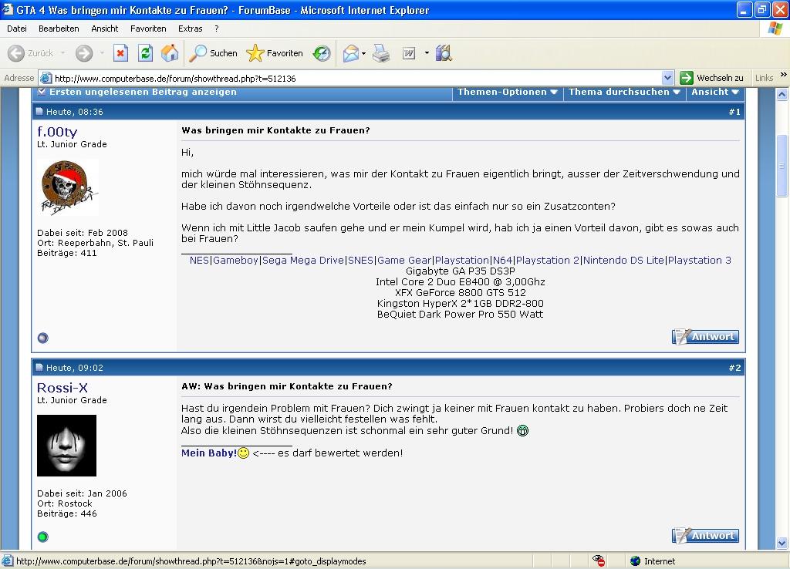Click the Internet zone globe icon
790x569 pixels.
(636, 561)
